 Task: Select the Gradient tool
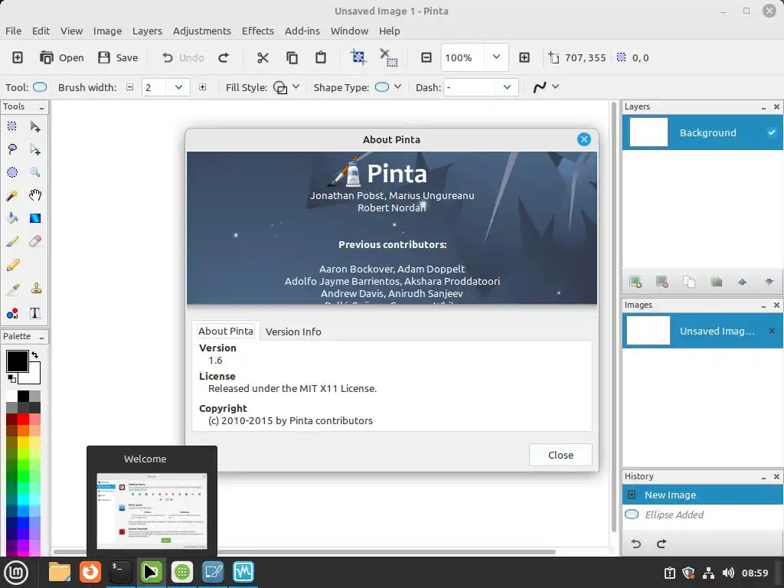coord(35,218)
